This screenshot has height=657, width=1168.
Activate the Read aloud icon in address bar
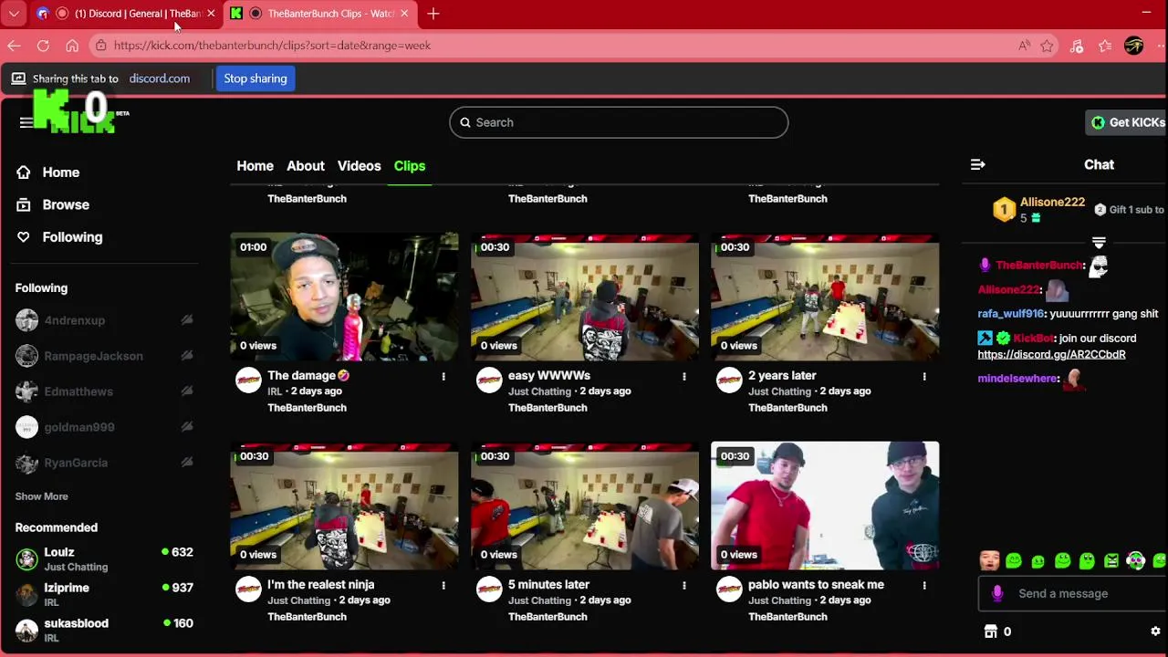(1025, 46)
